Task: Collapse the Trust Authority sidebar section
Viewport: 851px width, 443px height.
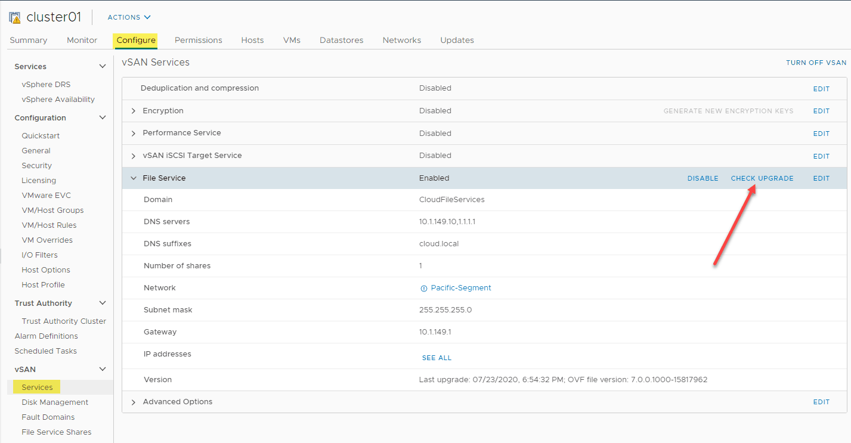Action: point(102,303)
